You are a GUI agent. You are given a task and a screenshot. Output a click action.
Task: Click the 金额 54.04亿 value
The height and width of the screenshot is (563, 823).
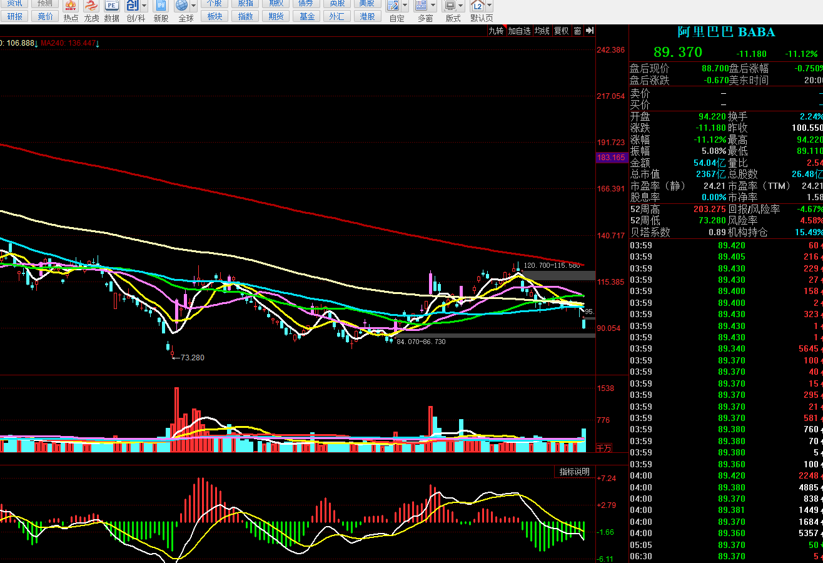coord(711,163)
